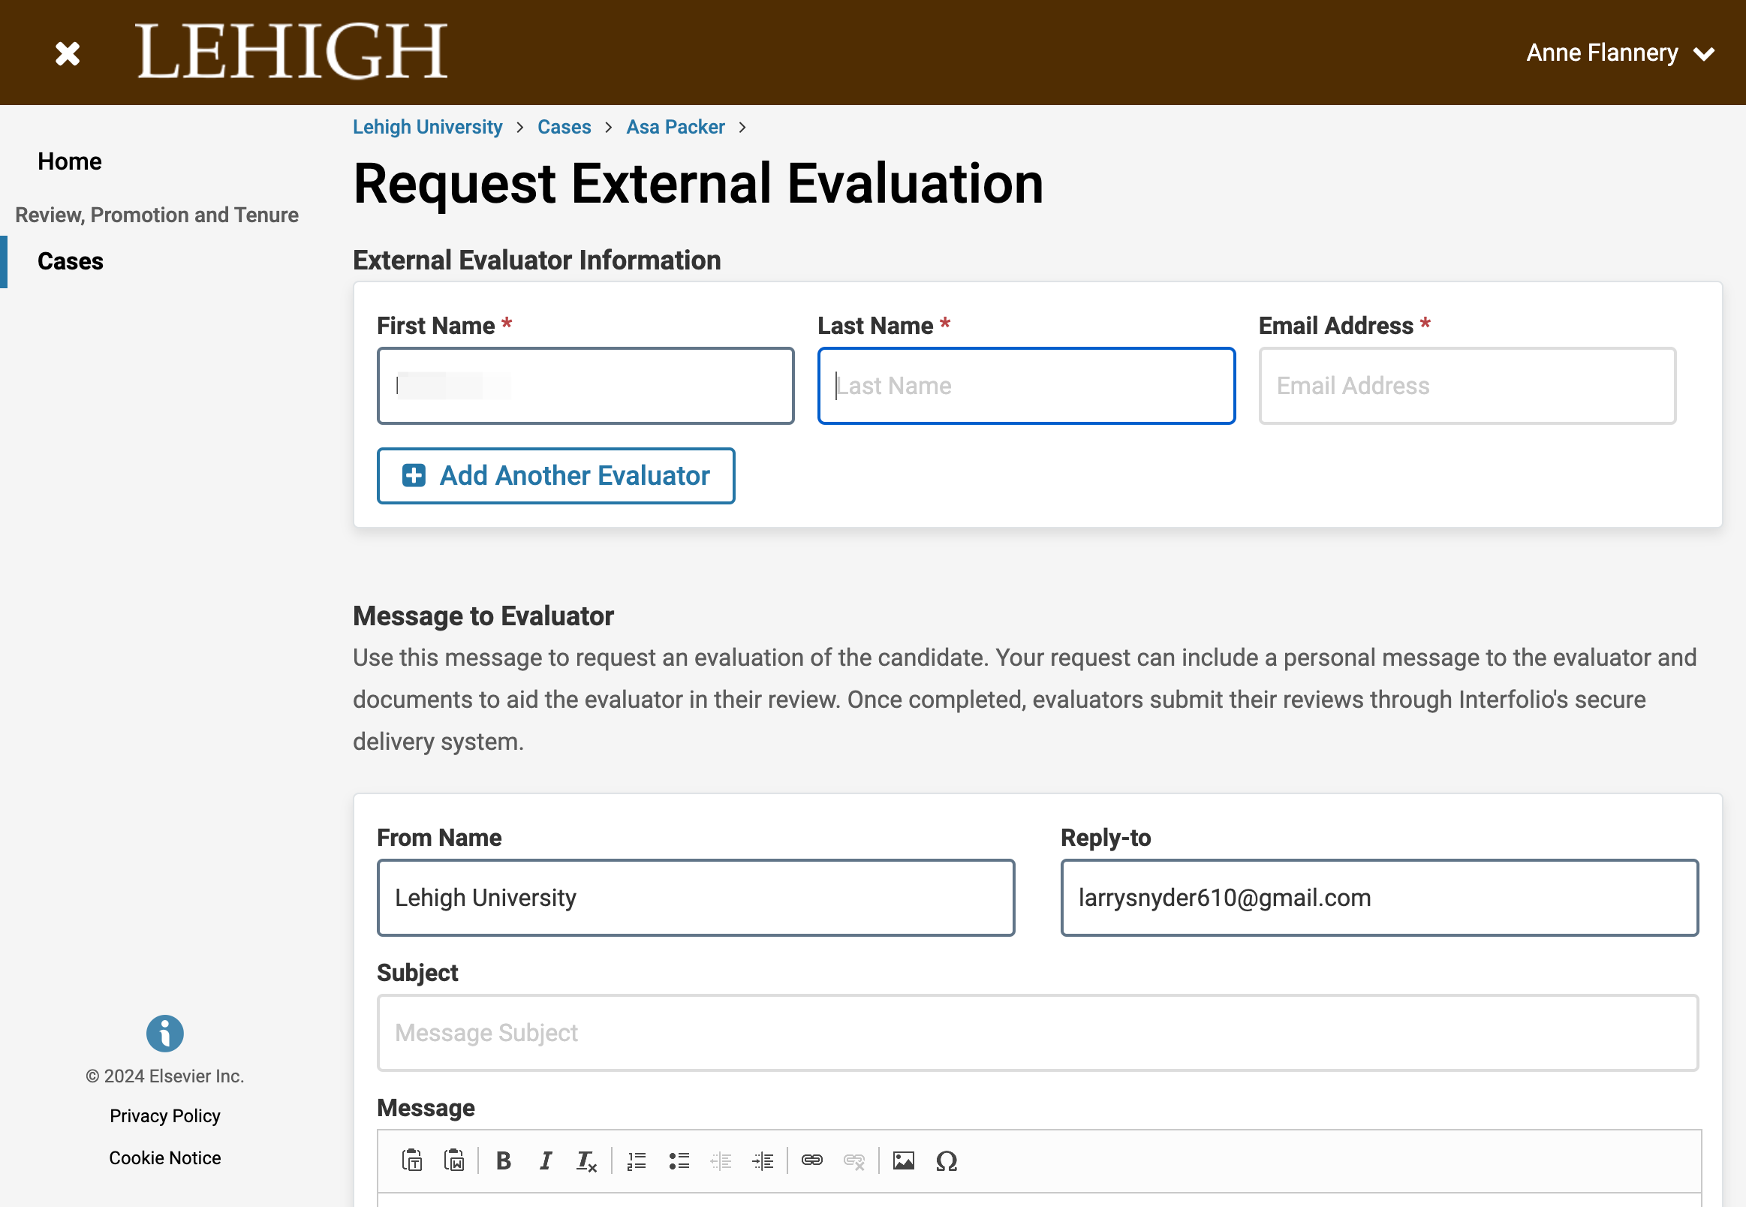Select Cases in the sidebar menu
The height and width of the screenshot is (1207, 1746).
click(71, 261)
